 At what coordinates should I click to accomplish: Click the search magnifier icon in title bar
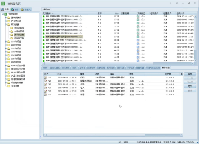coord(170,3)
